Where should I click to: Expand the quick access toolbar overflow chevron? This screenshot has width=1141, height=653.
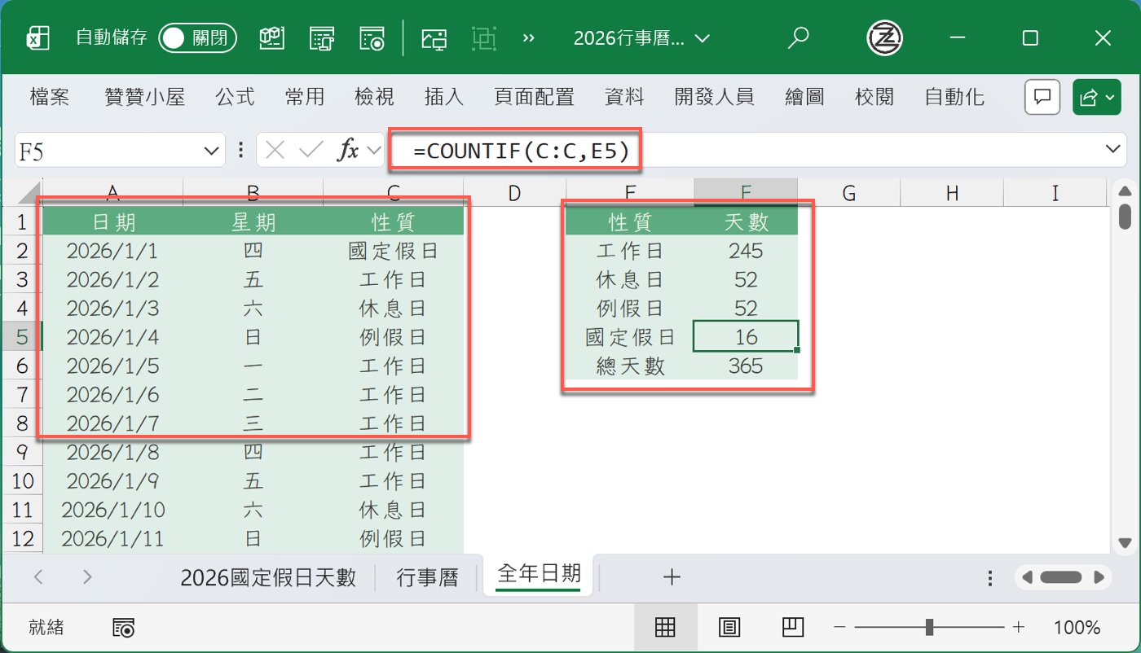pos(528,37)
